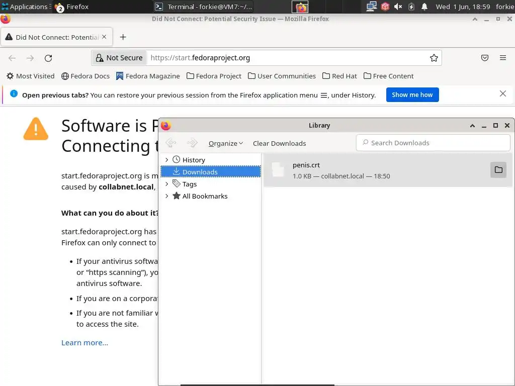Screen dimensions: 515x386
Task: Select the downloaded .crt file entry
Action: click(x=388, y=170)
